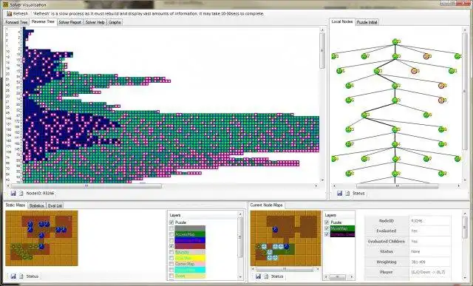The height and width of the screenshot is (286, 473).
Task: Copy the reverse tree view to clipboard
Action: 21,193
